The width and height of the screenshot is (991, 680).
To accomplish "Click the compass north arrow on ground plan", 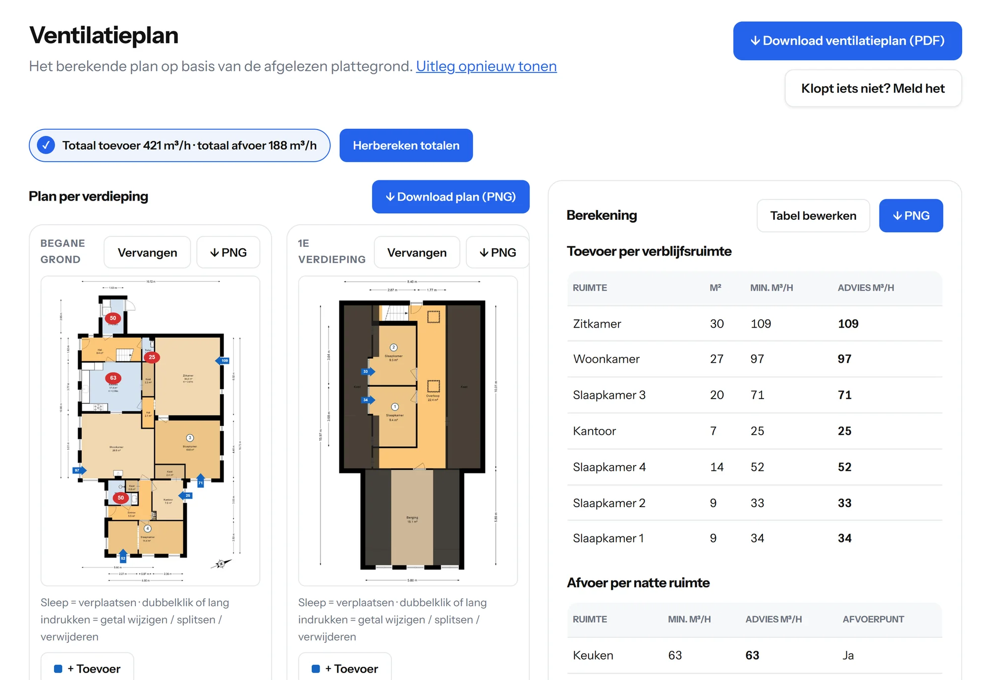I will point(221,564).
